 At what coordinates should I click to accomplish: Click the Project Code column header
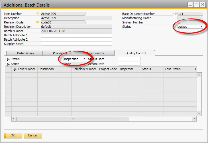(x=109, y=69)
